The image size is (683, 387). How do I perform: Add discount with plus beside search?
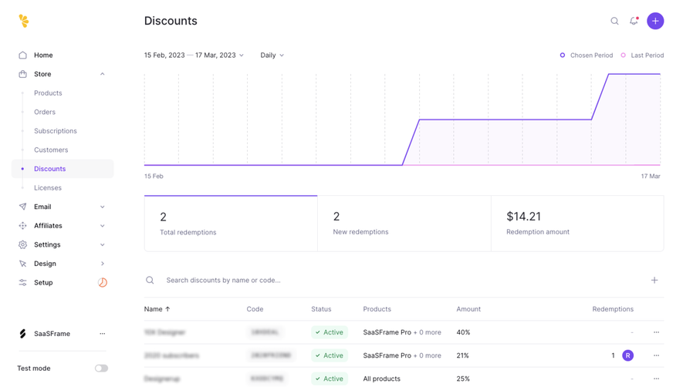coord(654,280)
